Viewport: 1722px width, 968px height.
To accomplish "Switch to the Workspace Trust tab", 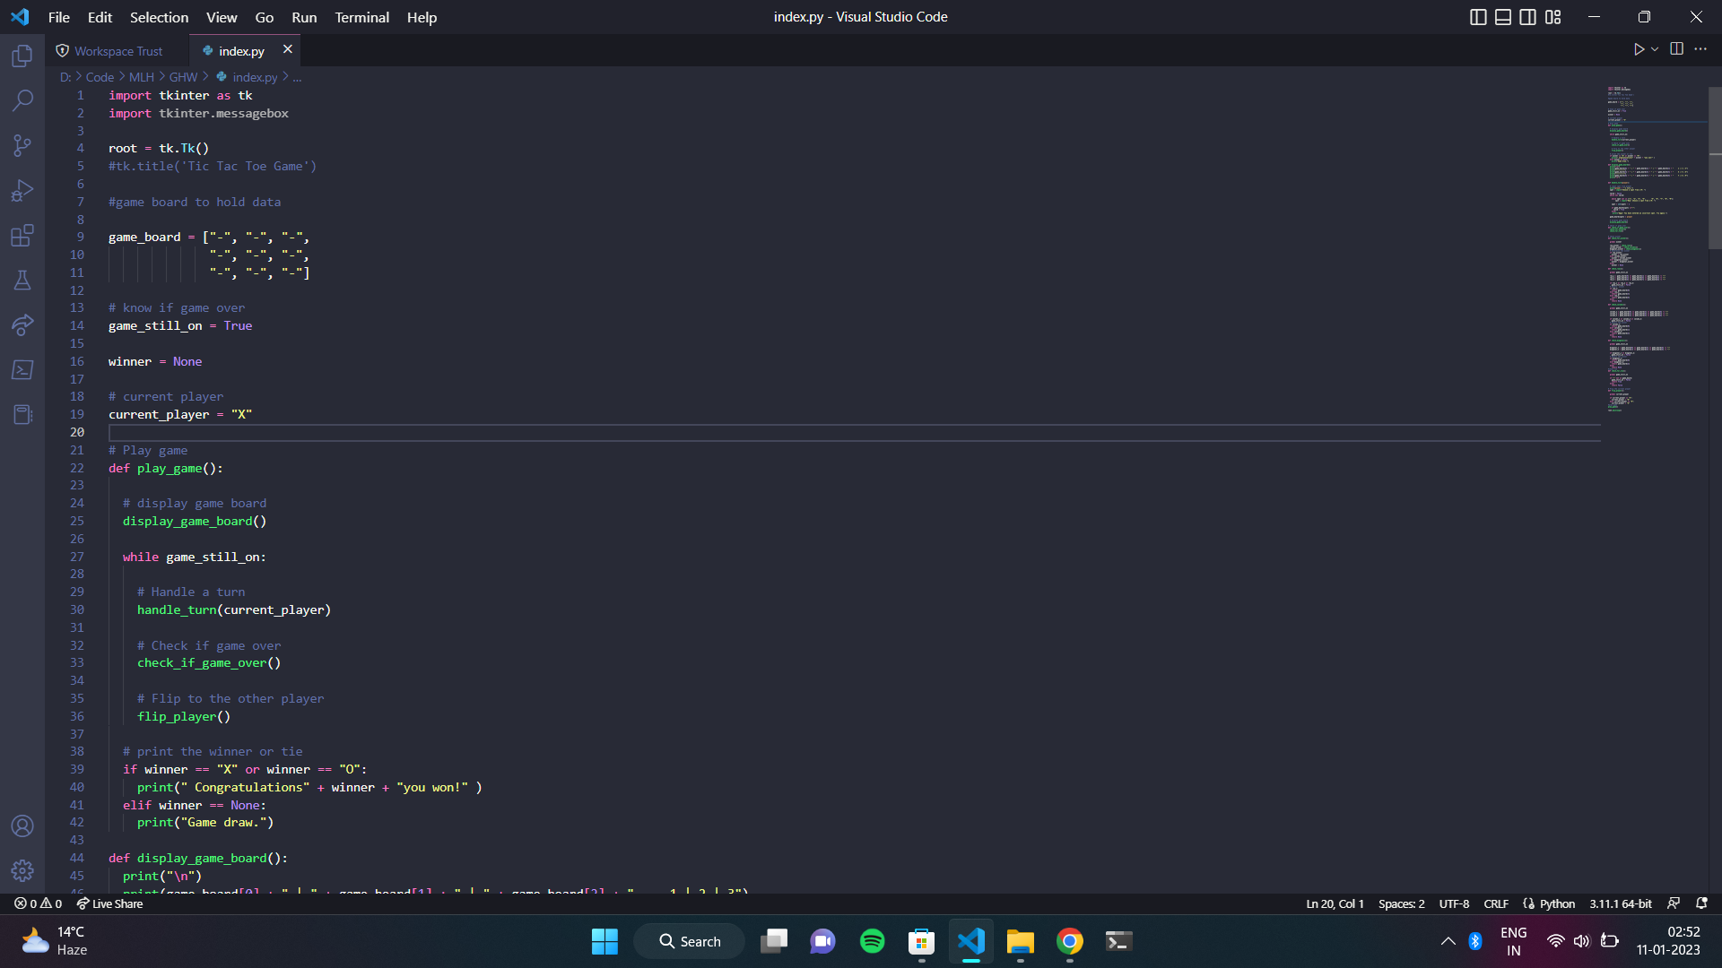I will 117,51.
